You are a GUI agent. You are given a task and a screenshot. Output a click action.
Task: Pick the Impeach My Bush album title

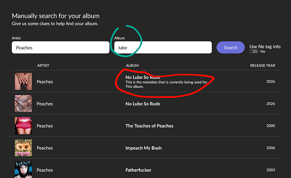(143, 148)
